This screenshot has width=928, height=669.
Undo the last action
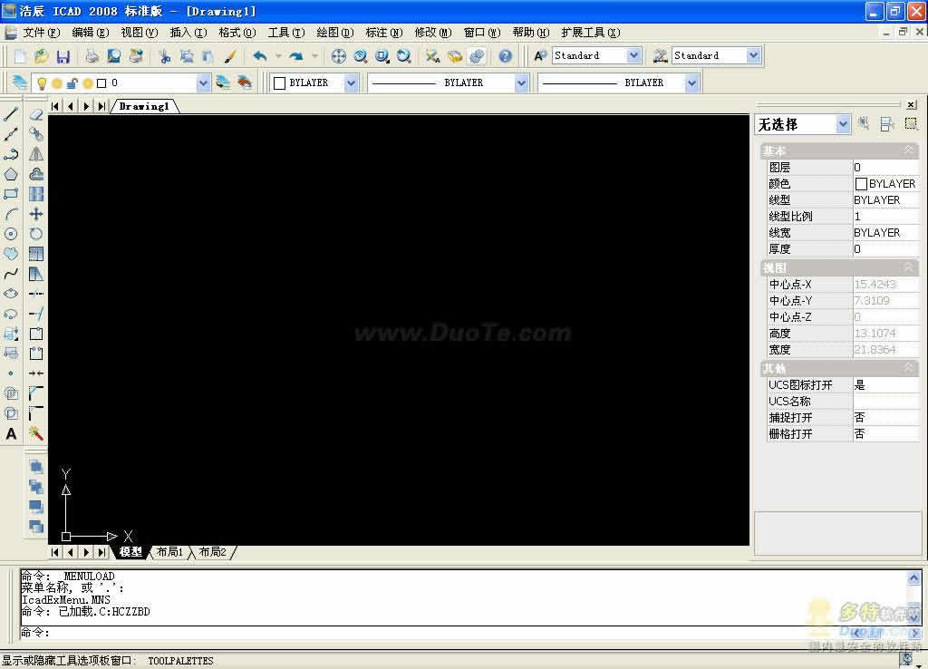pos(260,56)
